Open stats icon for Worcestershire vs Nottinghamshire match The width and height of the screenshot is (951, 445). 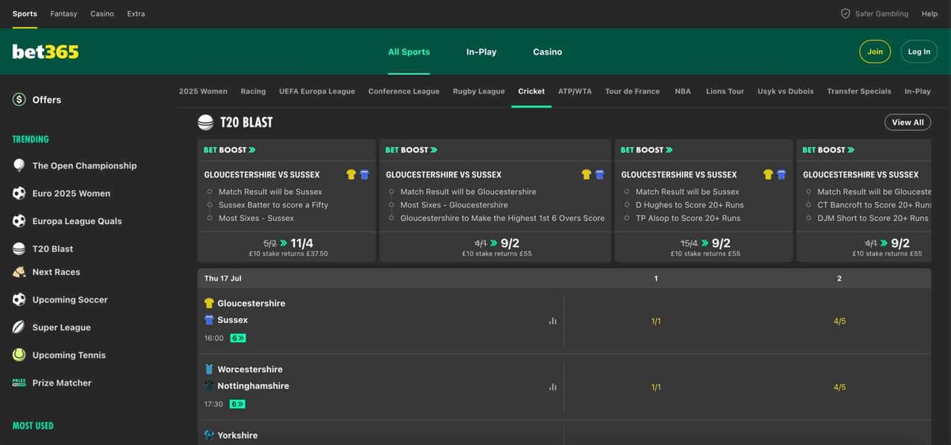(x=552, y=387)
